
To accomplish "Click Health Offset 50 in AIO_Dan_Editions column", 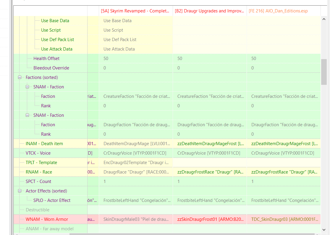I will 284,59.
